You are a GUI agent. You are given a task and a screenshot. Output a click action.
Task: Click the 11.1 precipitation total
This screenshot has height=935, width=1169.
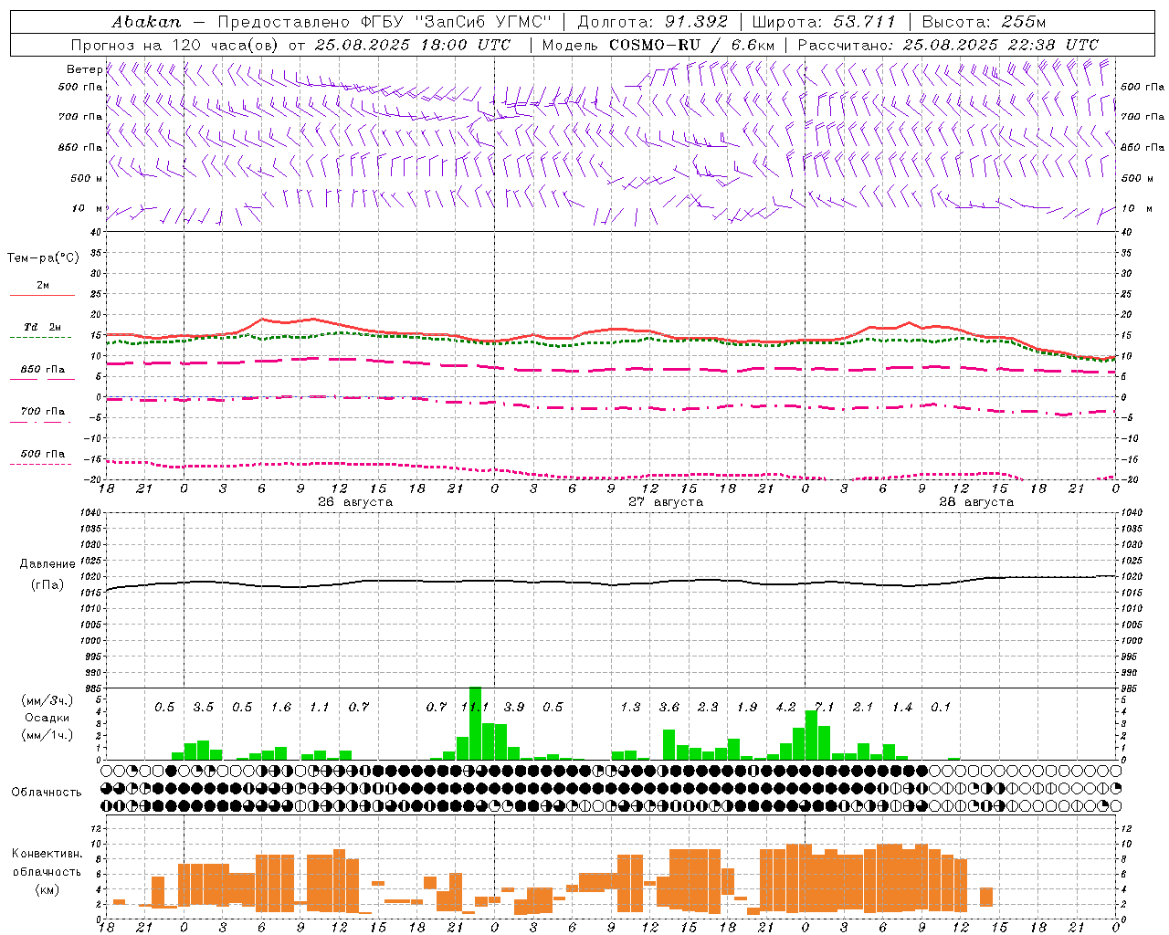click(x=475, y=708)
